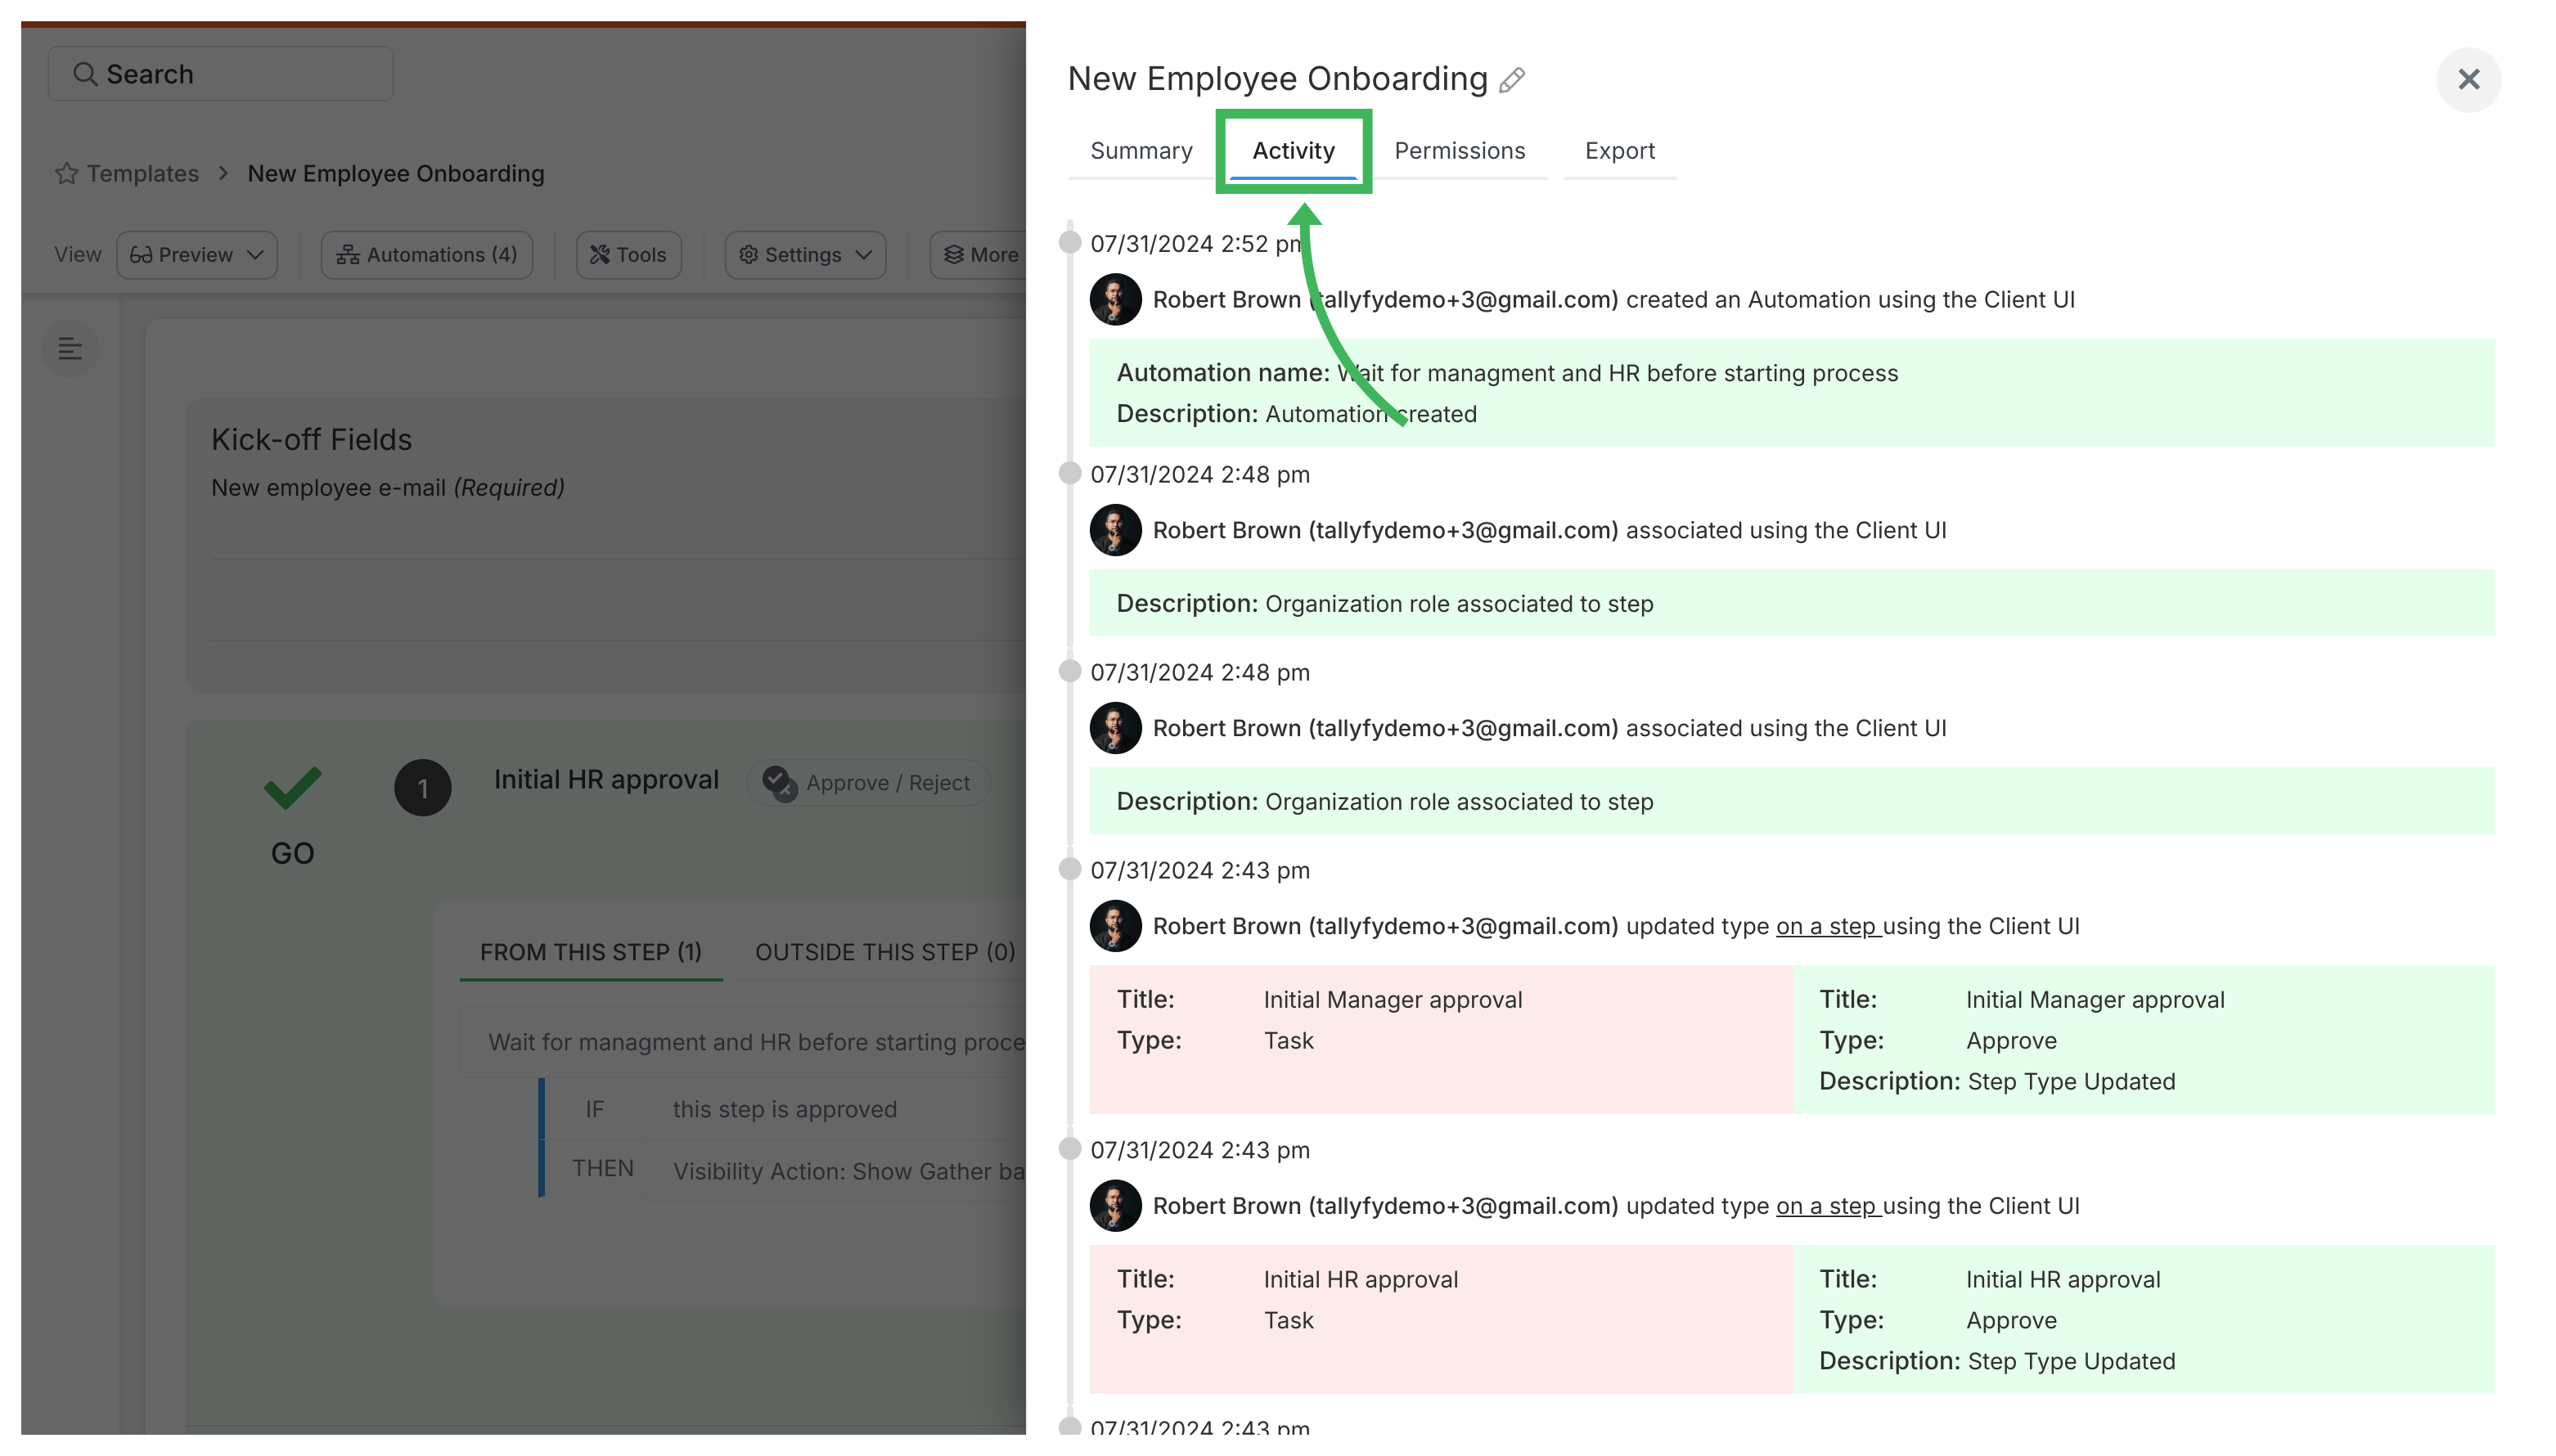The width and height of the screenshot is (2556, 1456).
Task: Switch to the Summary tab
Action: click(x=1141, y=150)
